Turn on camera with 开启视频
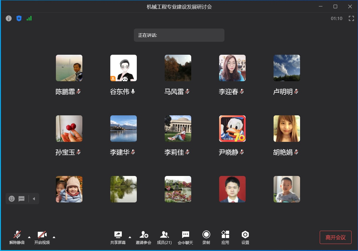Viewport: 358px width, 251px height. point(42,237)
